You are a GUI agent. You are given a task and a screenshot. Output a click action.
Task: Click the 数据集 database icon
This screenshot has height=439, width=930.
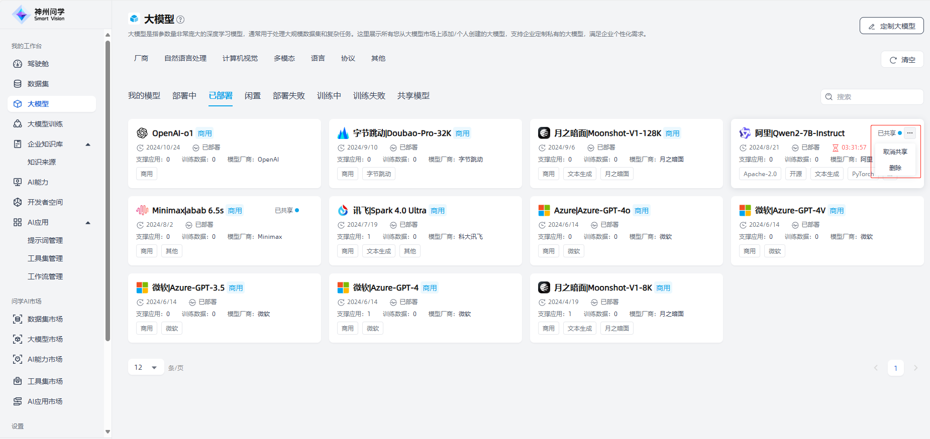point(18,84)
